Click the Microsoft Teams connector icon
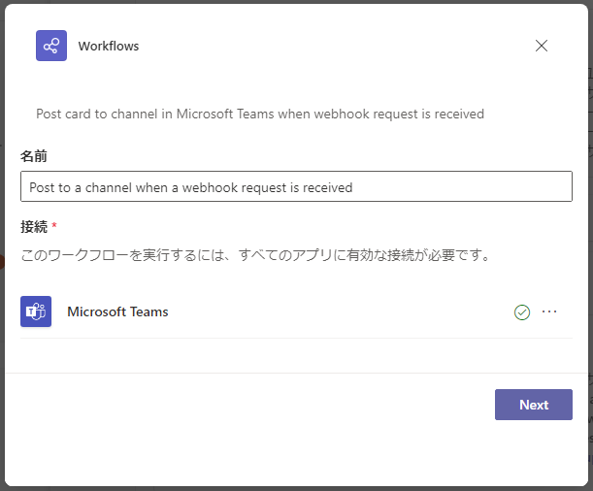This screenshot has width=593, height=491. click(x=36, y=311)
